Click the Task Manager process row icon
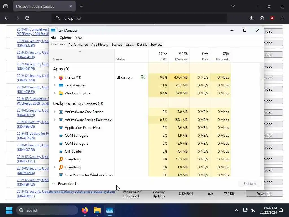 pyautogui.click(x=61, y=85)
